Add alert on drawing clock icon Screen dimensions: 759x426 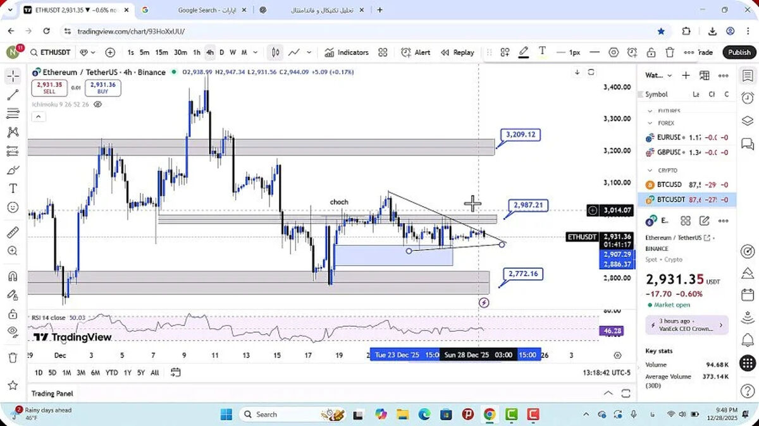click(632, 52)
